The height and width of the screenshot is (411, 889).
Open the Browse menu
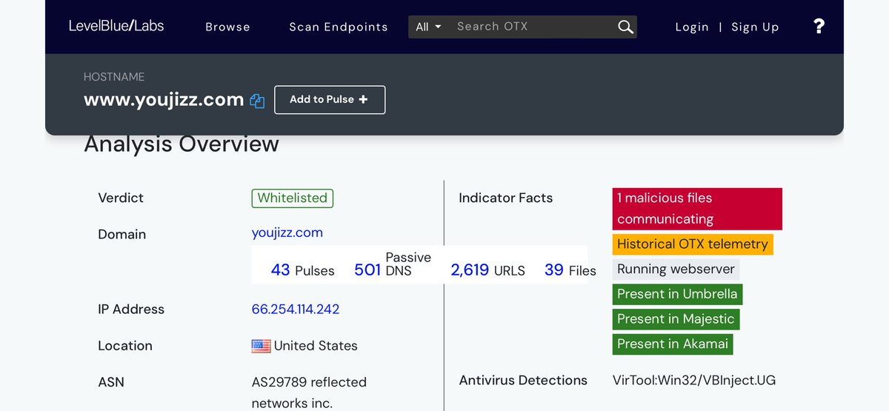pyautogui.click(x=227, y=27)
